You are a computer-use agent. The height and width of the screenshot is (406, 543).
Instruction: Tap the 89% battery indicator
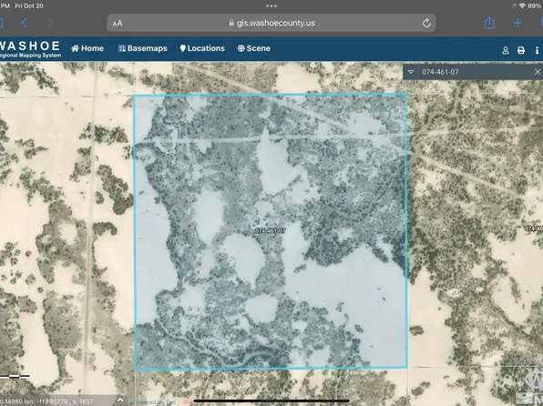[x=534, y=5]
